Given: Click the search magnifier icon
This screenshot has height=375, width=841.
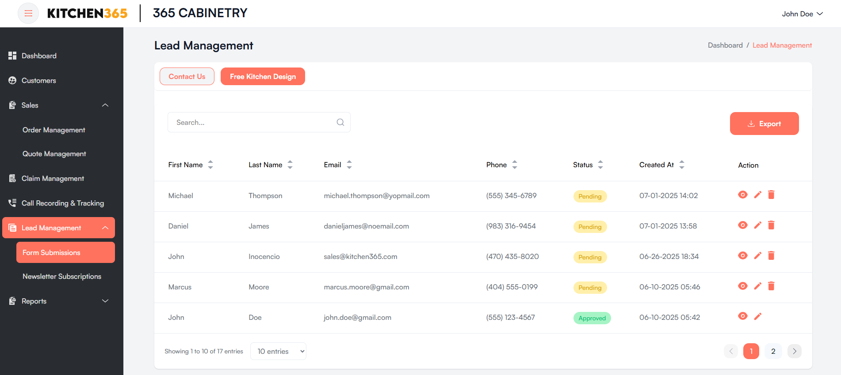Looking at the screenshot, I should (x=340, y=123).
